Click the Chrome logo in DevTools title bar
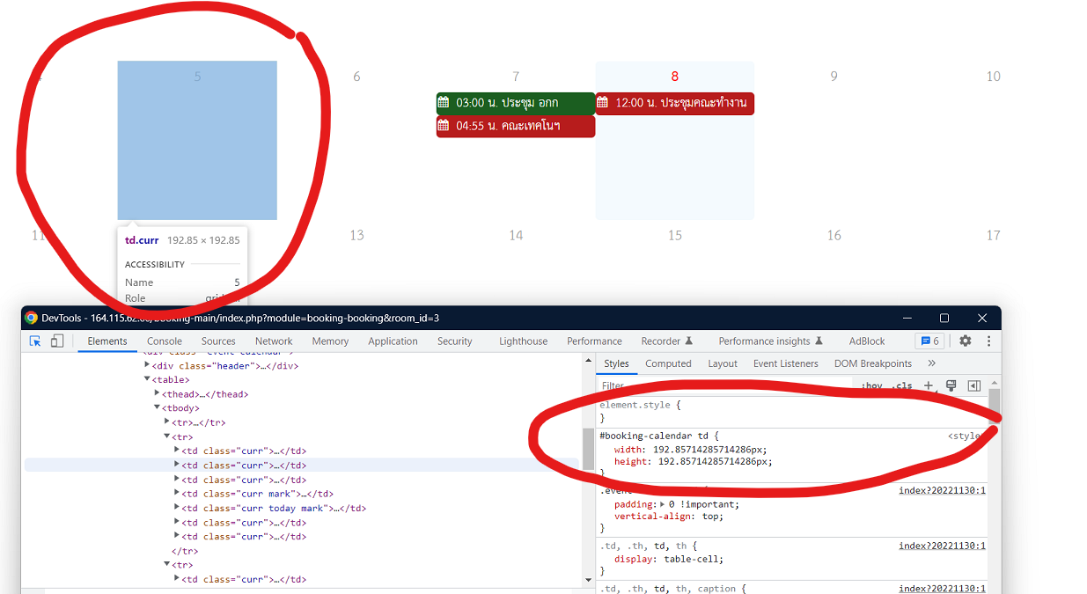This screenshot has width=1087, height=594. pos(32,318)
